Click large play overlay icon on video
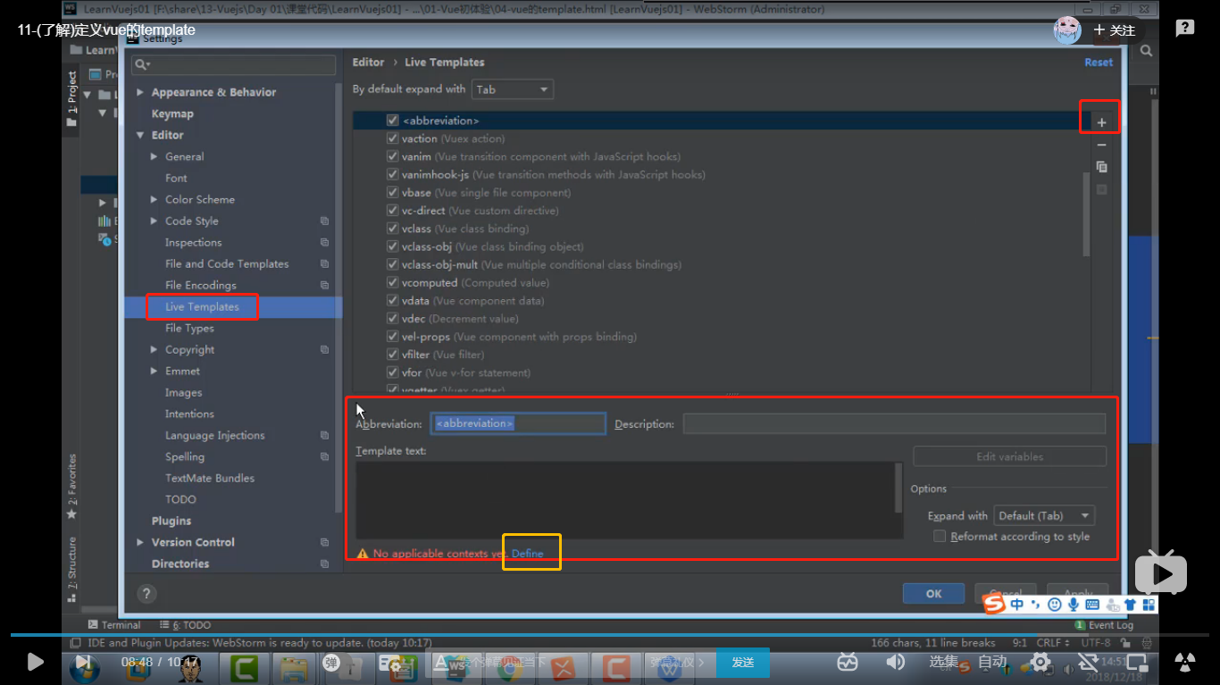This screenshot has height=685, width=1220. click(1161, 572)
